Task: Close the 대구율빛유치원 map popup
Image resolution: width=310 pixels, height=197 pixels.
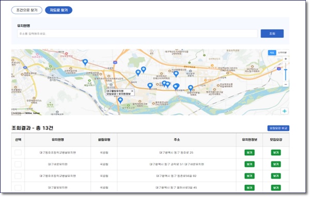Action: pos(132,91)
